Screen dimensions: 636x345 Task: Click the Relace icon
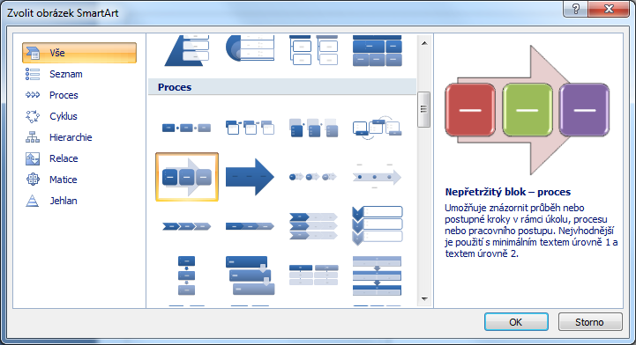pos(33,158)
